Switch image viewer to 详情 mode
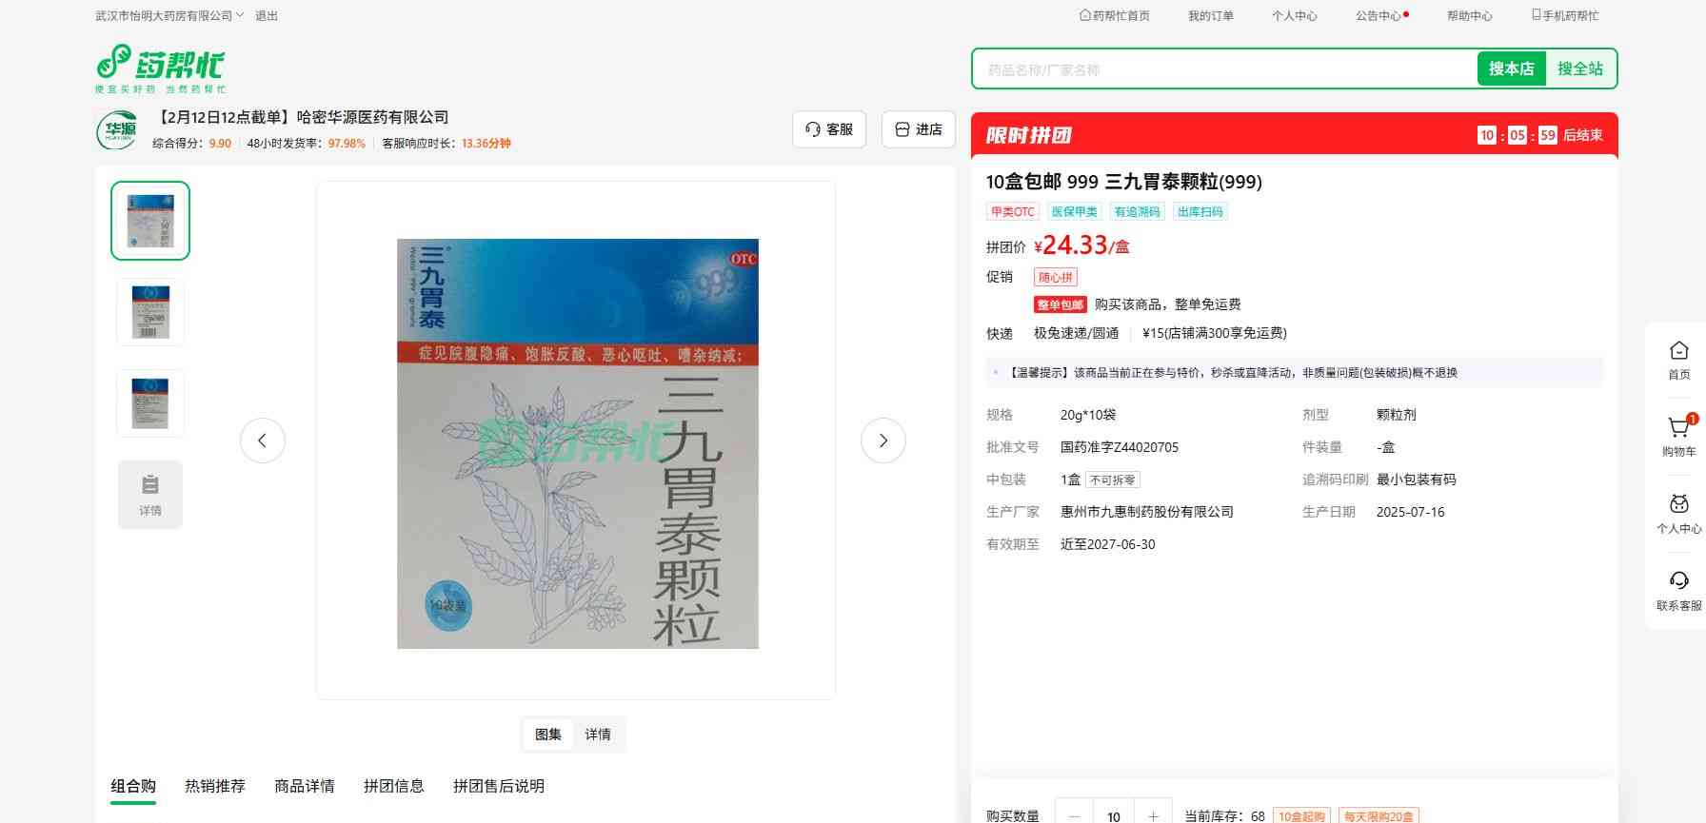1706x823 pixels. (598, 735)
